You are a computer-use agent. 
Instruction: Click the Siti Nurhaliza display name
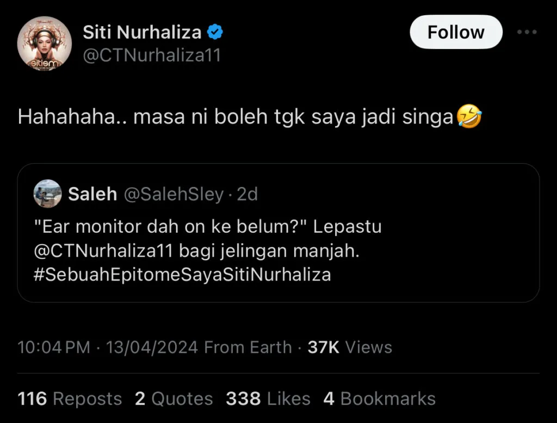click(142, 33)
